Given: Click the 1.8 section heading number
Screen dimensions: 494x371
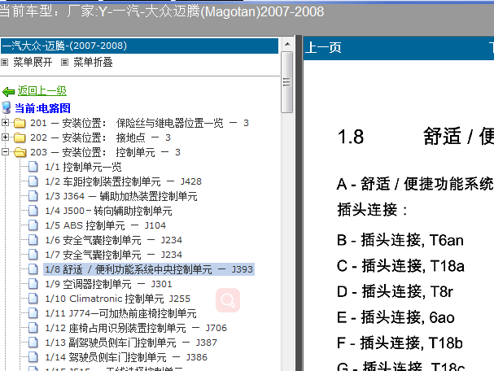Looking at the screenshot, I should pyautogui.click(x=350, y=137).
